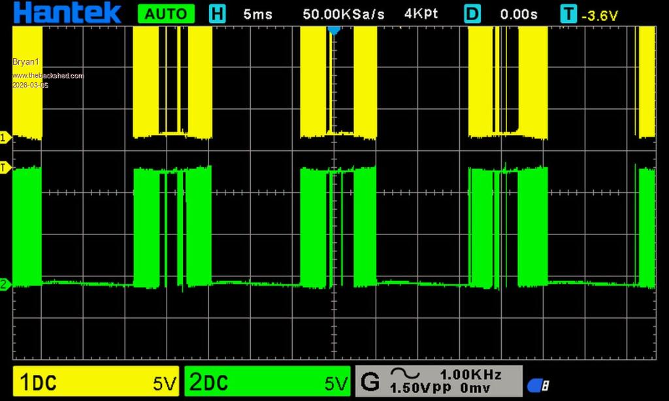
Task: Click the T trigger icon in the top bar
Action: [569, 14]
